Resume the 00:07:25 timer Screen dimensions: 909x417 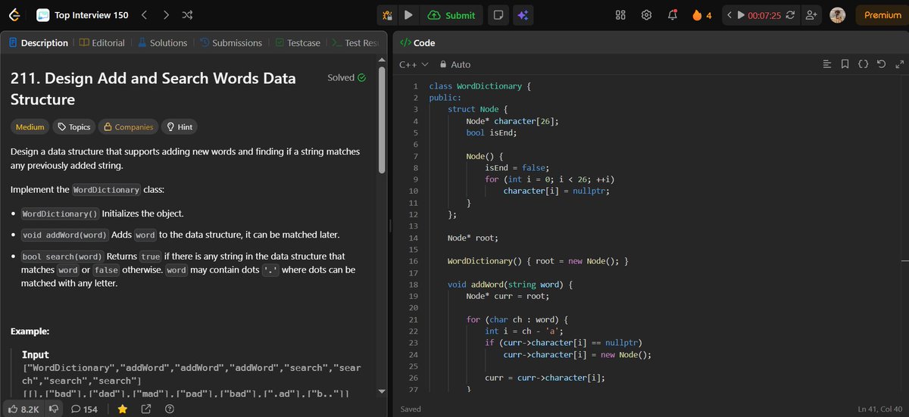(741, 15)
